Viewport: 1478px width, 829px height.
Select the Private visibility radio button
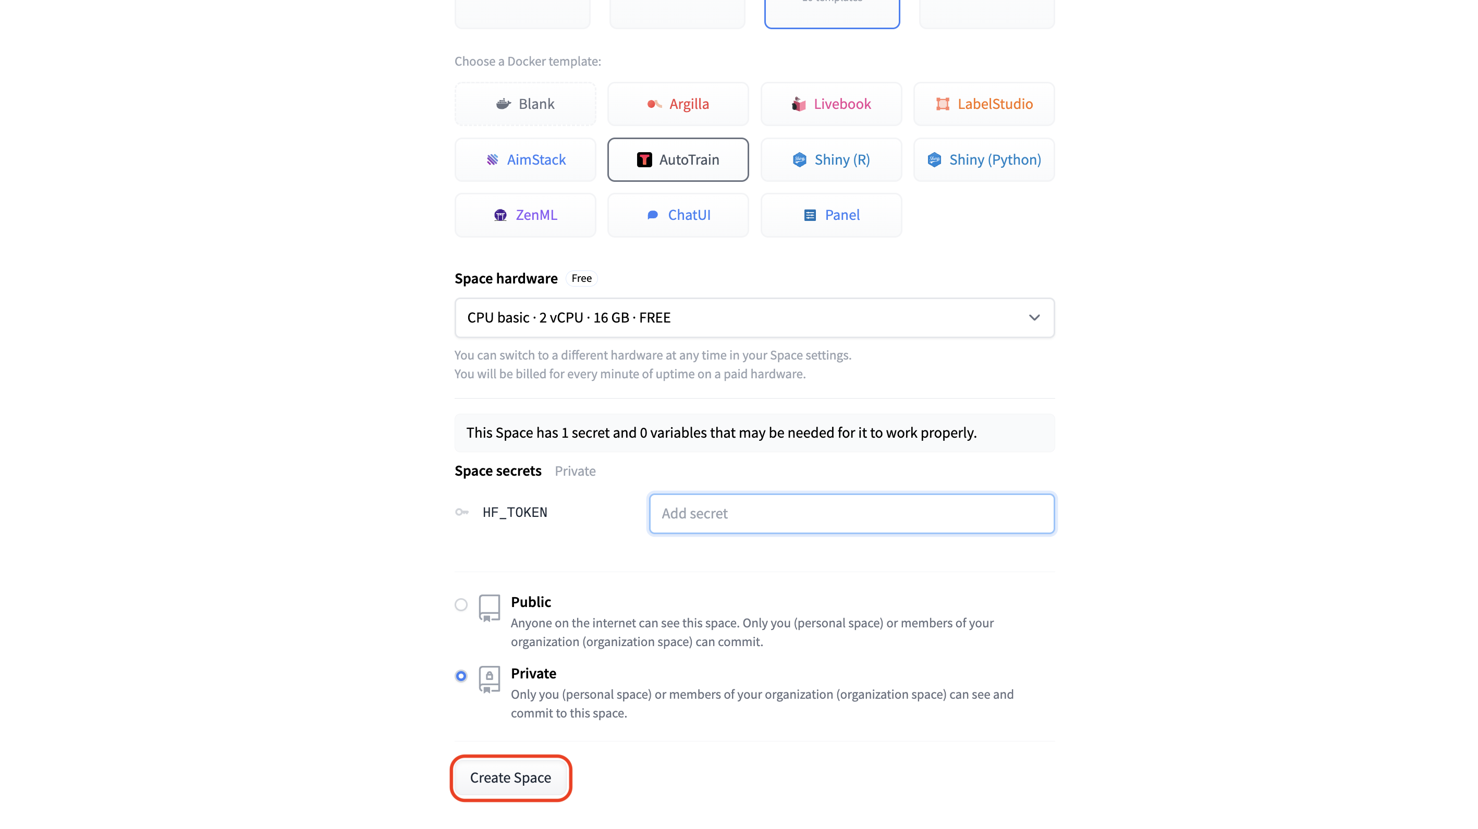[x=461, y=676]
